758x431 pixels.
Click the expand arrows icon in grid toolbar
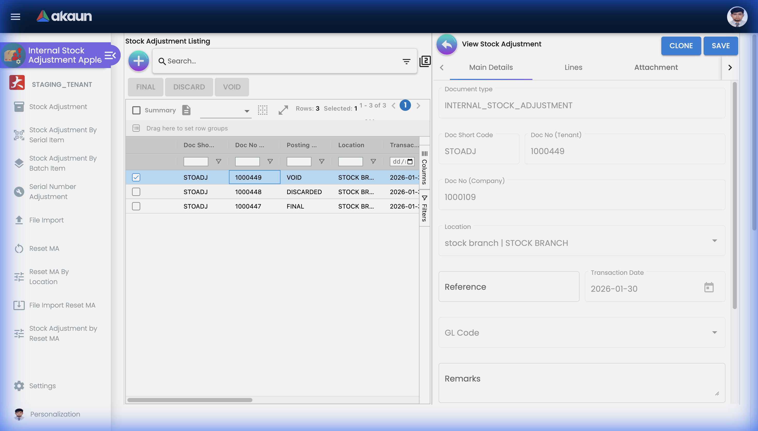(x=283, y=110)
